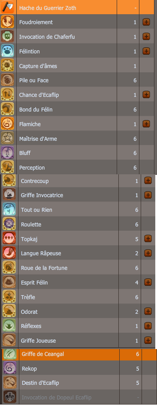The width and height of the screenshot is (157, 408).
Task: Select the Rekop purple spiral icon
Action: point(10,368)
